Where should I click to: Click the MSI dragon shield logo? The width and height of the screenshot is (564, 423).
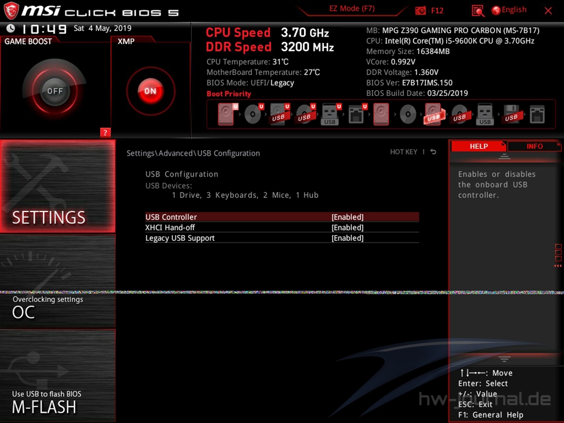click(11, 11)
